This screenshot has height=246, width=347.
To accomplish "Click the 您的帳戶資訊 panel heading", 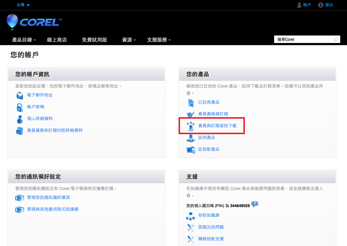I will point(32,74).
